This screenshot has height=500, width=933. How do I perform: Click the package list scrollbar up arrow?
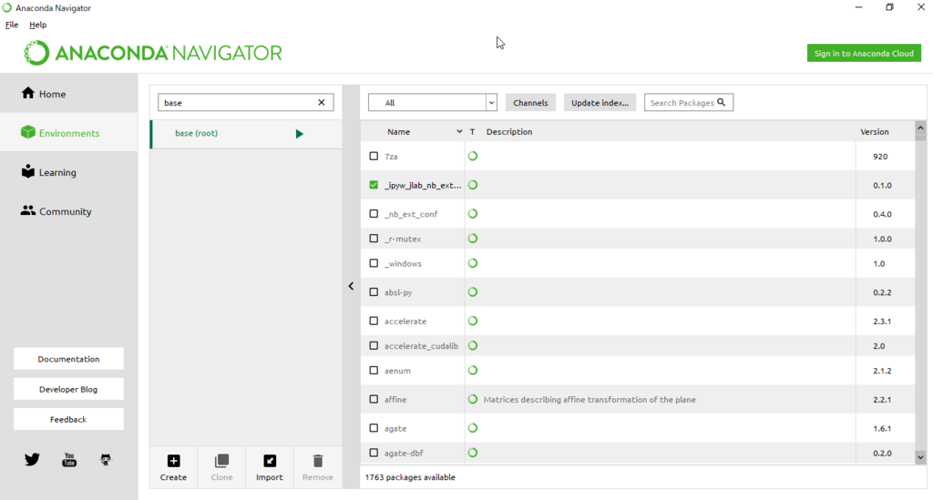tap(920, 128)
